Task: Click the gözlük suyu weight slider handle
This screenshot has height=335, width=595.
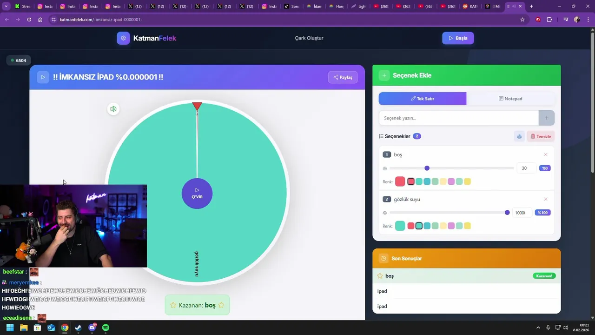Action: click(507, 213)
